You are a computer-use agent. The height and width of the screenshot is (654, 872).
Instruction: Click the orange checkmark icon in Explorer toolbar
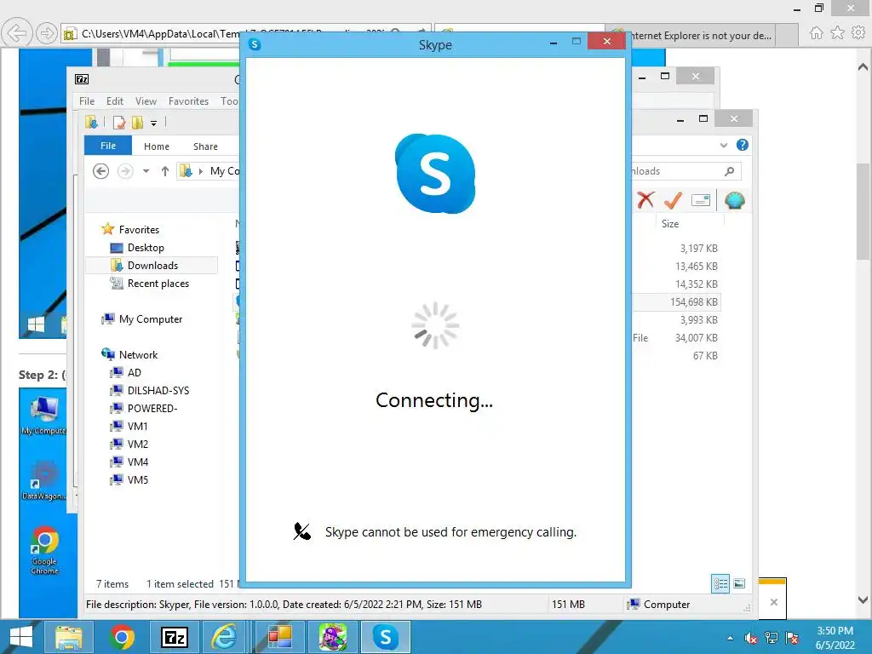[x=673, y=200]
